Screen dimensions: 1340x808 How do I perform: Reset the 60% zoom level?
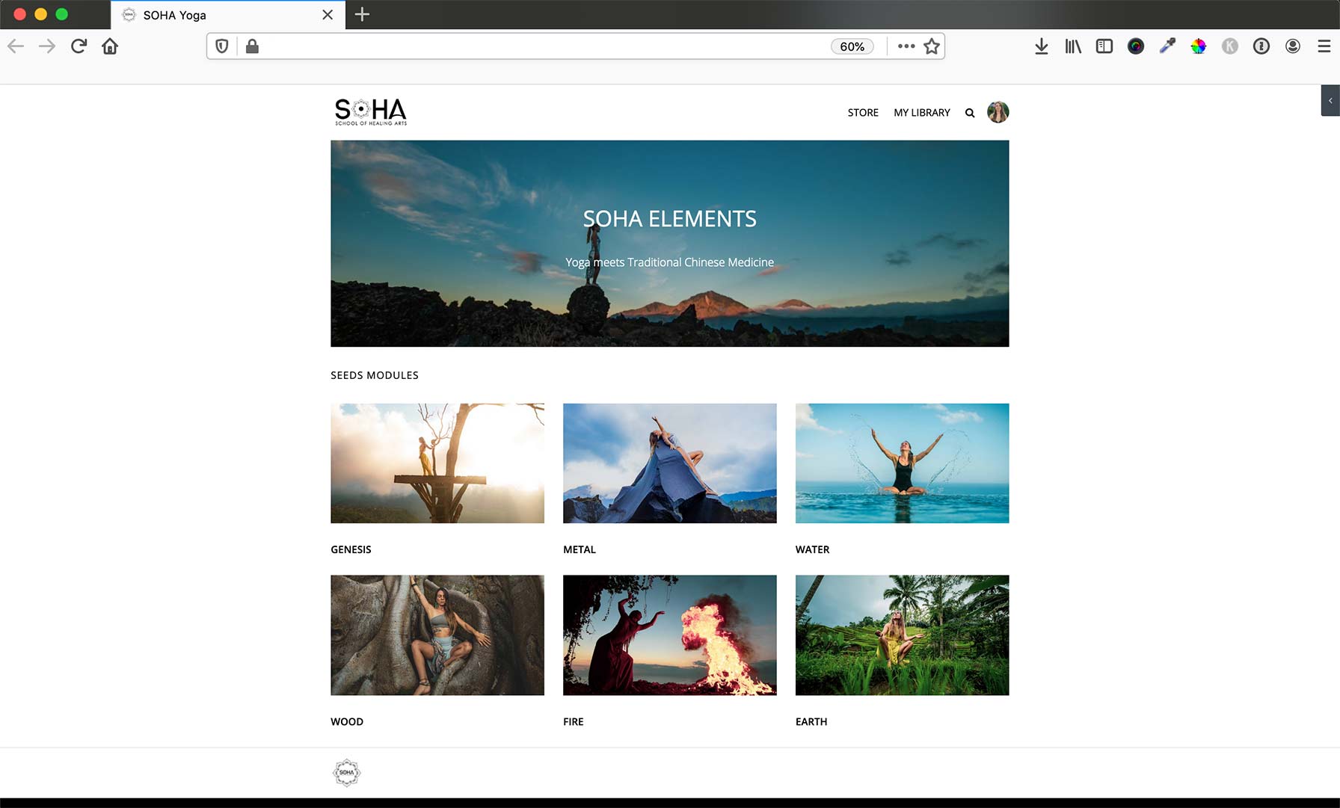tap(852, 46)
